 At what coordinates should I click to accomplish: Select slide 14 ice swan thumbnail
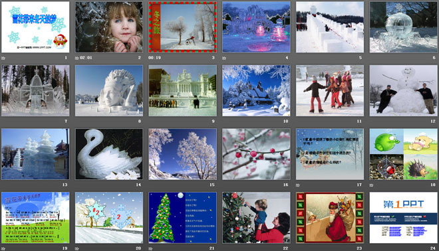click(109, 154)
